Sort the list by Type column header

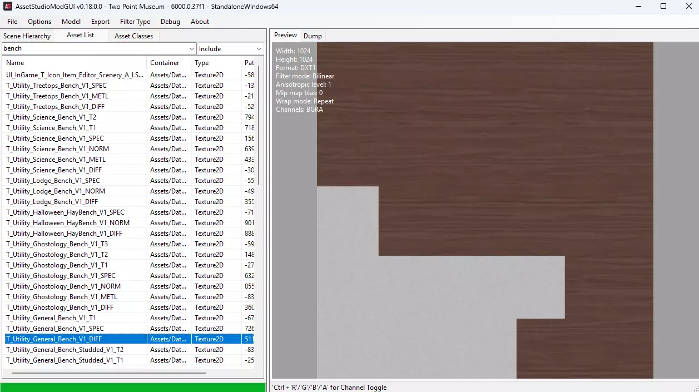(216, 63)
